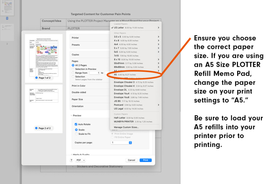
Task: Select Half-Letter custom paper size
Action: coord(136,118)
